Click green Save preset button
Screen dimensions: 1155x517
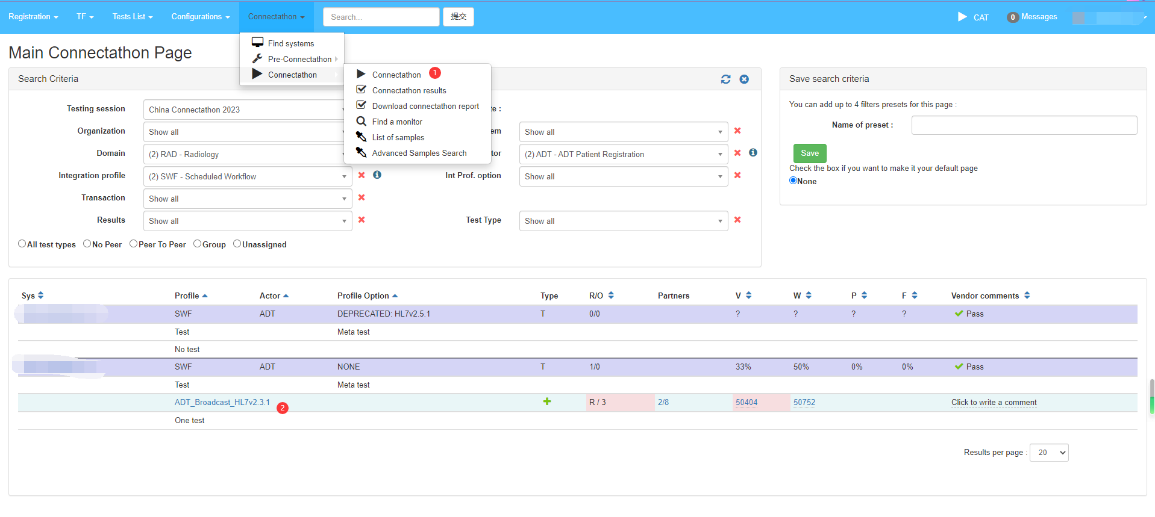[x=810, y=153]
